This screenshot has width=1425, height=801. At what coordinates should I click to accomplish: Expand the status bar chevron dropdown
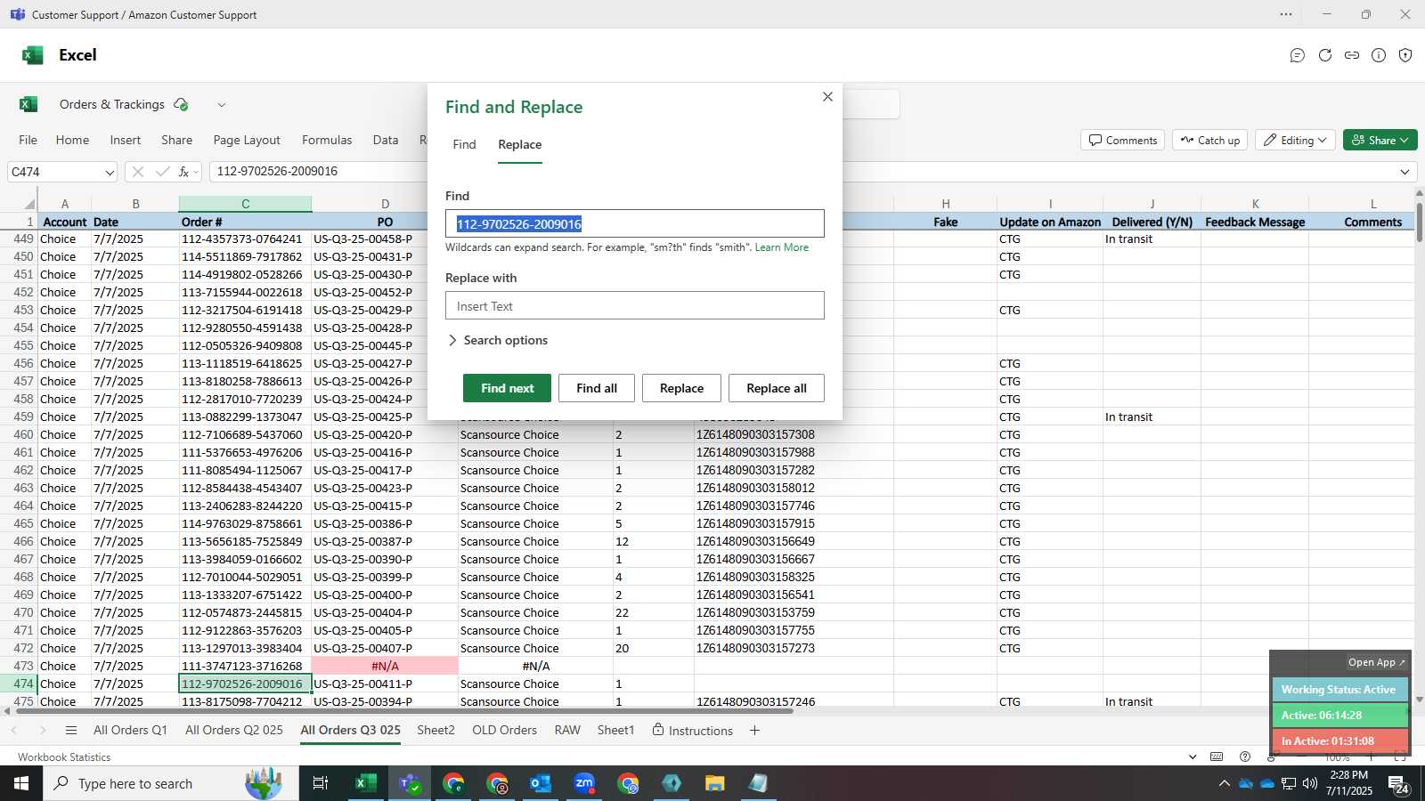[x=1193, y=756]
